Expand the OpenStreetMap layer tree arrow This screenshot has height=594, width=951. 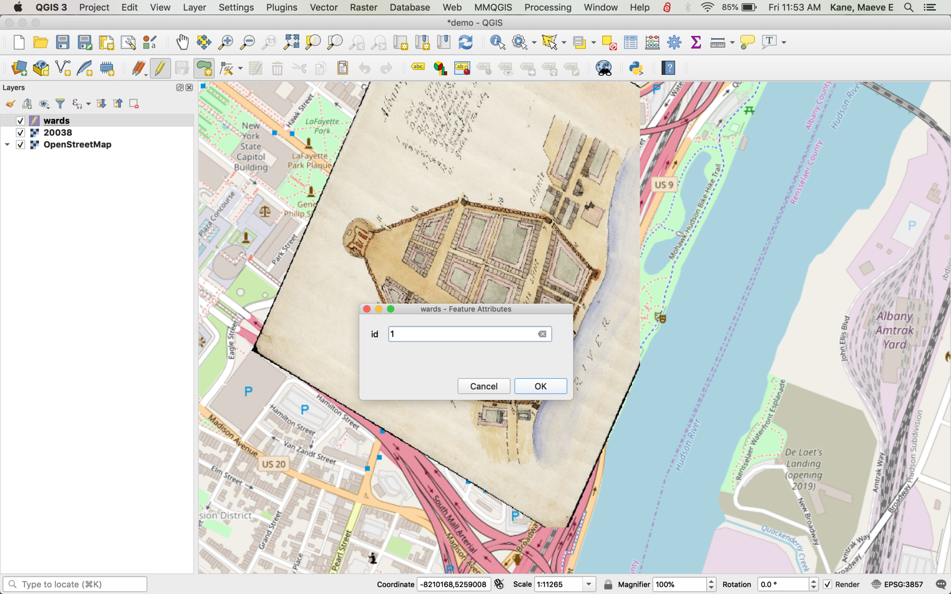pyautogui.click(x=7, y=144)
